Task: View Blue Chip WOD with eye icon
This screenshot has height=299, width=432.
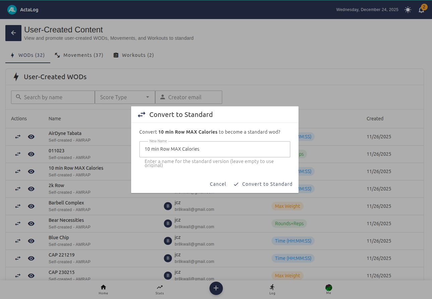Action: 31,241
